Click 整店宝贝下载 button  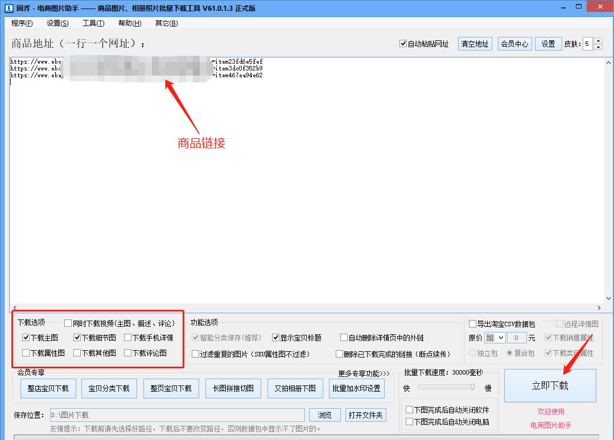click(48, 388)
